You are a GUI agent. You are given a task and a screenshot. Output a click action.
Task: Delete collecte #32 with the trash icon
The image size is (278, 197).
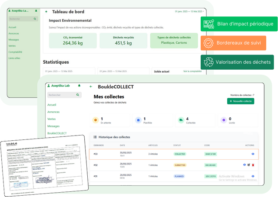click(253, 165)
